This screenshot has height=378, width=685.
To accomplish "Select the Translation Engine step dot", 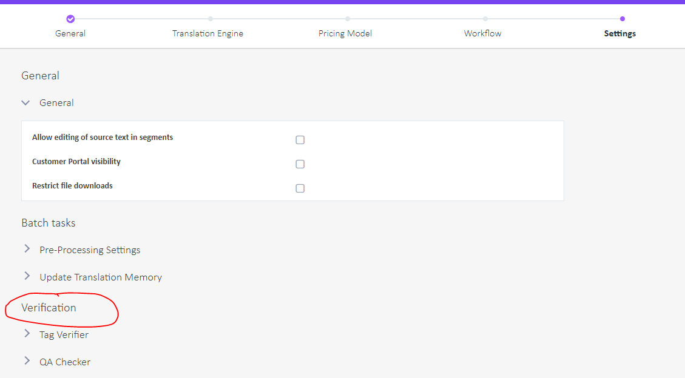I will (x=210, y=19).
